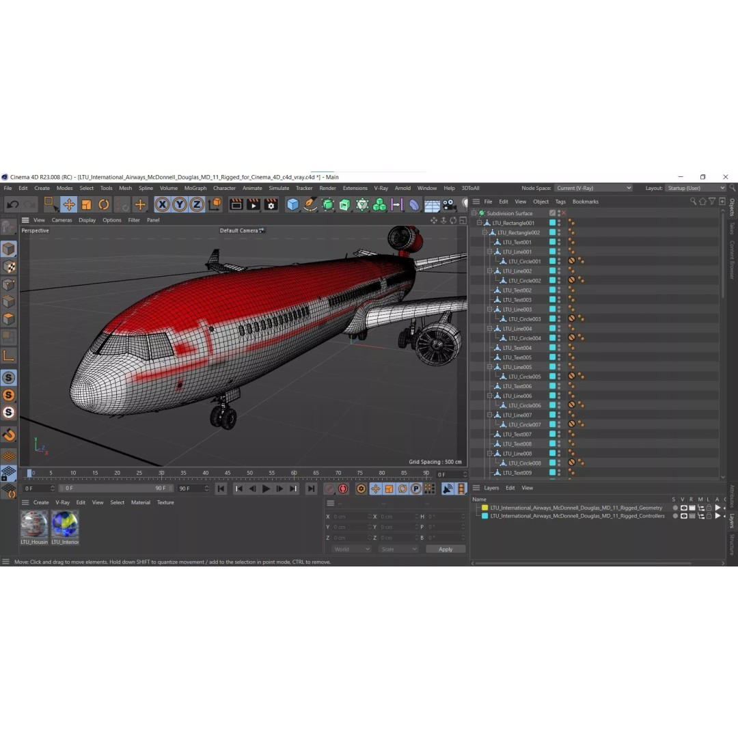Select the Spline Pen tool
738x738 pixels.
pos(310,204)
